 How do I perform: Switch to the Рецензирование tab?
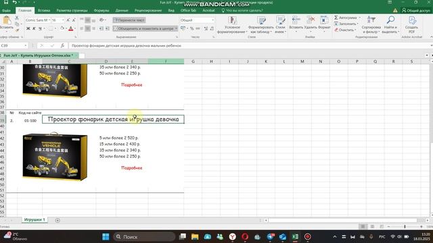pos(148,11)
